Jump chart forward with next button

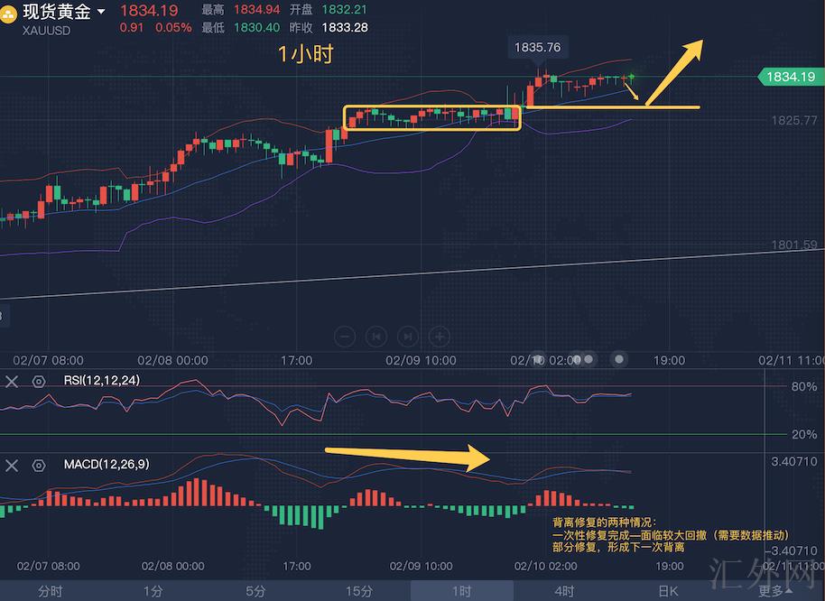(408, 336)
